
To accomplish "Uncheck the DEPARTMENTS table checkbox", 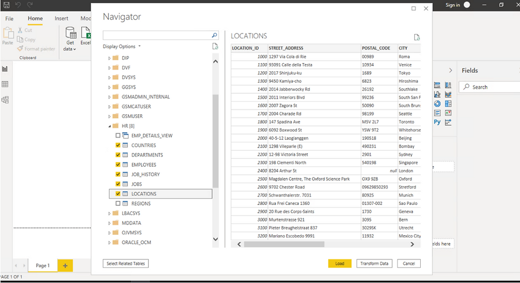I will (x=118, y=155).
